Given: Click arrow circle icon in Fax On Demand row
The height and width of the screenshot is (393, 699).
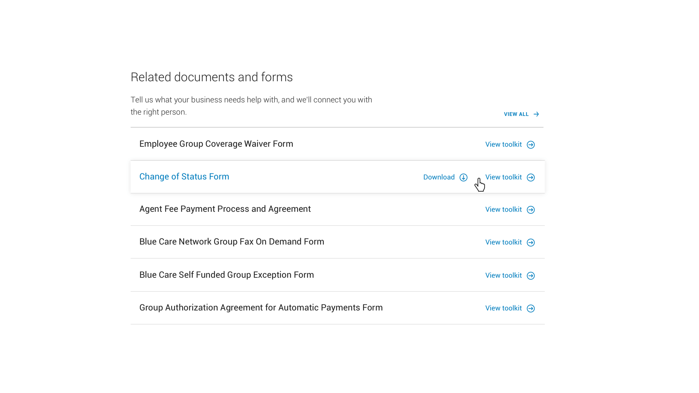Looking at the screenshot, I should 530,242.
